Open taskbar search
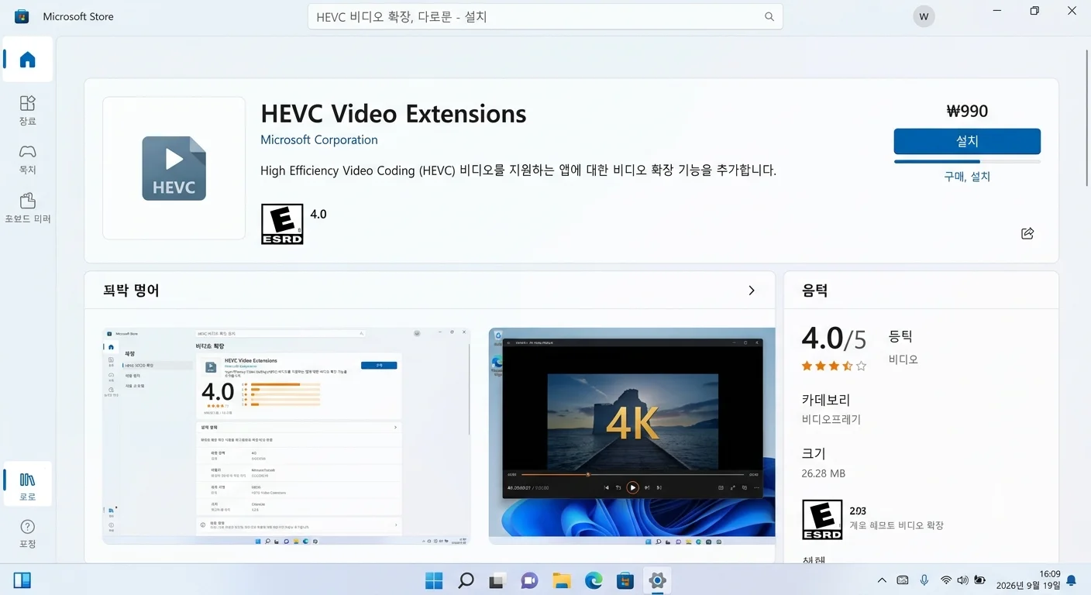1091x595 pixels. (466, 580)
